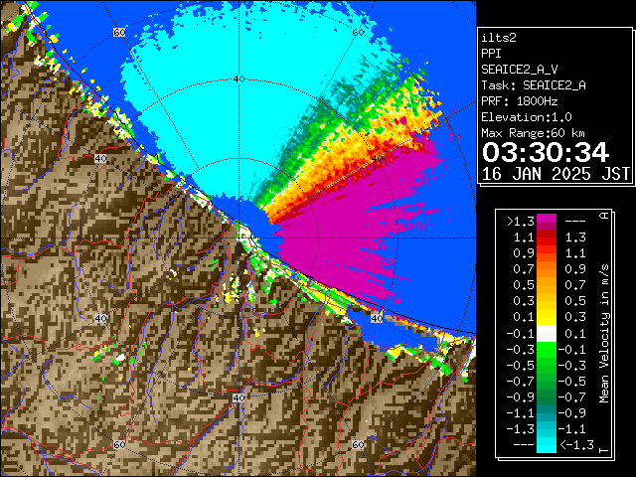This screenshot has width=636, height=477.
Task: Click the 'Task: SEAICE2_A' line
Action: (x=534, y=85)
